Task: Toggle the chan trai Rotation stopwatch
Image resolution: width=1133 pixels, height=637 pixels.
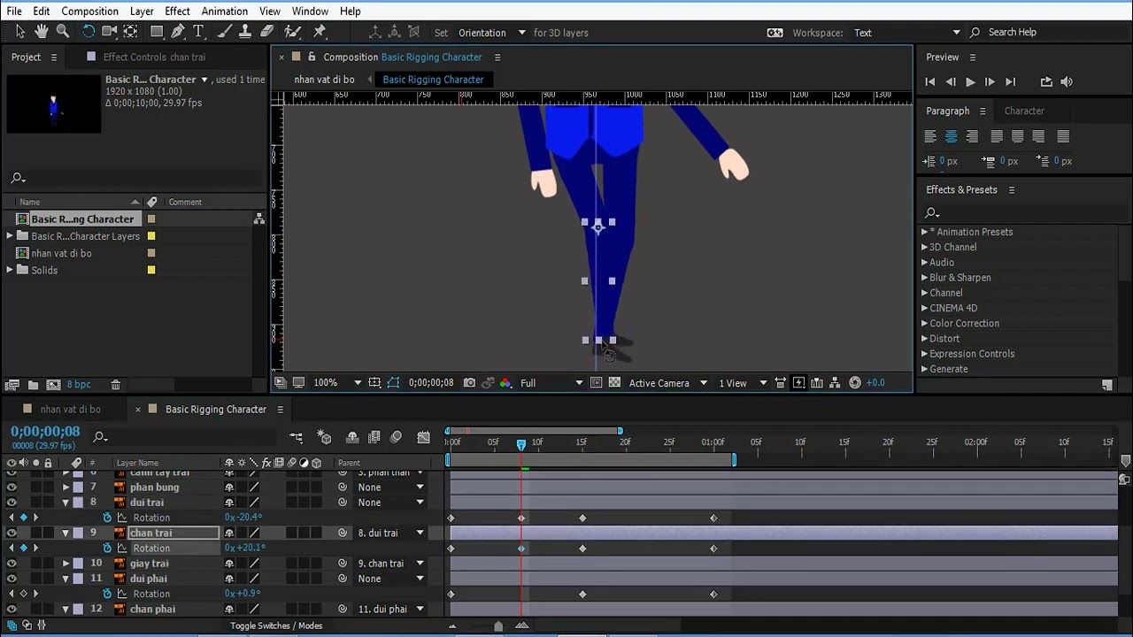Action: [107, 548]
